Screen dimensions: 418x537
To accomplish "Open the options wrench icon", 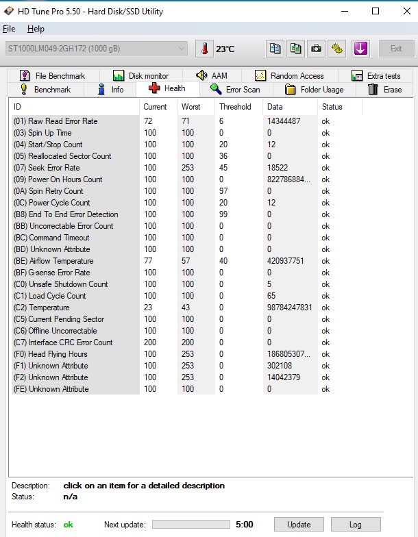I will (337, 49).
